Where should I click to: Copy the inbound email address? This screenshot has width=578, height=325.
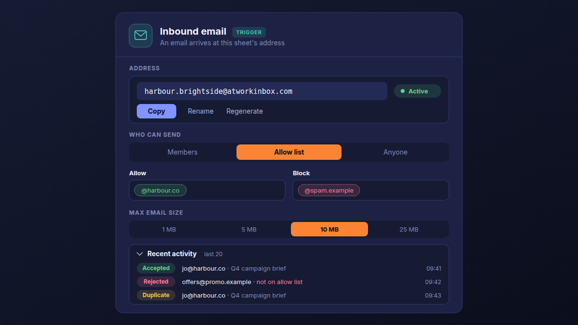click(x=157, y=111)
